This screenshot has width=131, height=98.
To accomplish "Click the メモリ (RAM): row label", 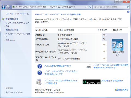I will pyautogui.click(x=42, y=39).
